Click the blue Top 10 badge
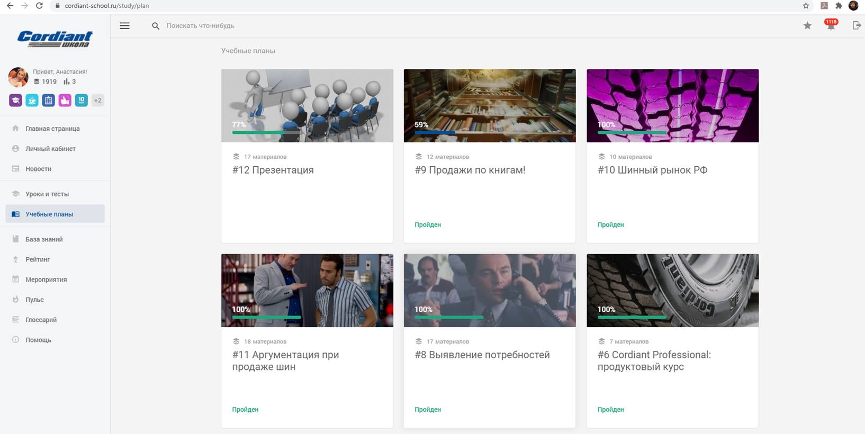 point(81,100)
